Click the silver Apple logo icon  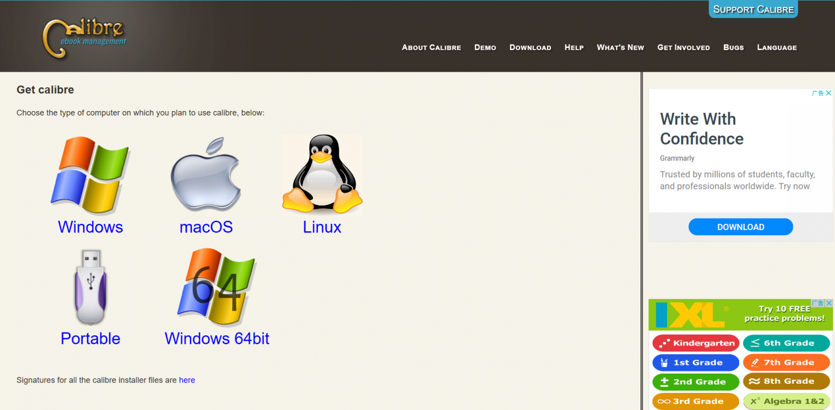click(206, 175)
